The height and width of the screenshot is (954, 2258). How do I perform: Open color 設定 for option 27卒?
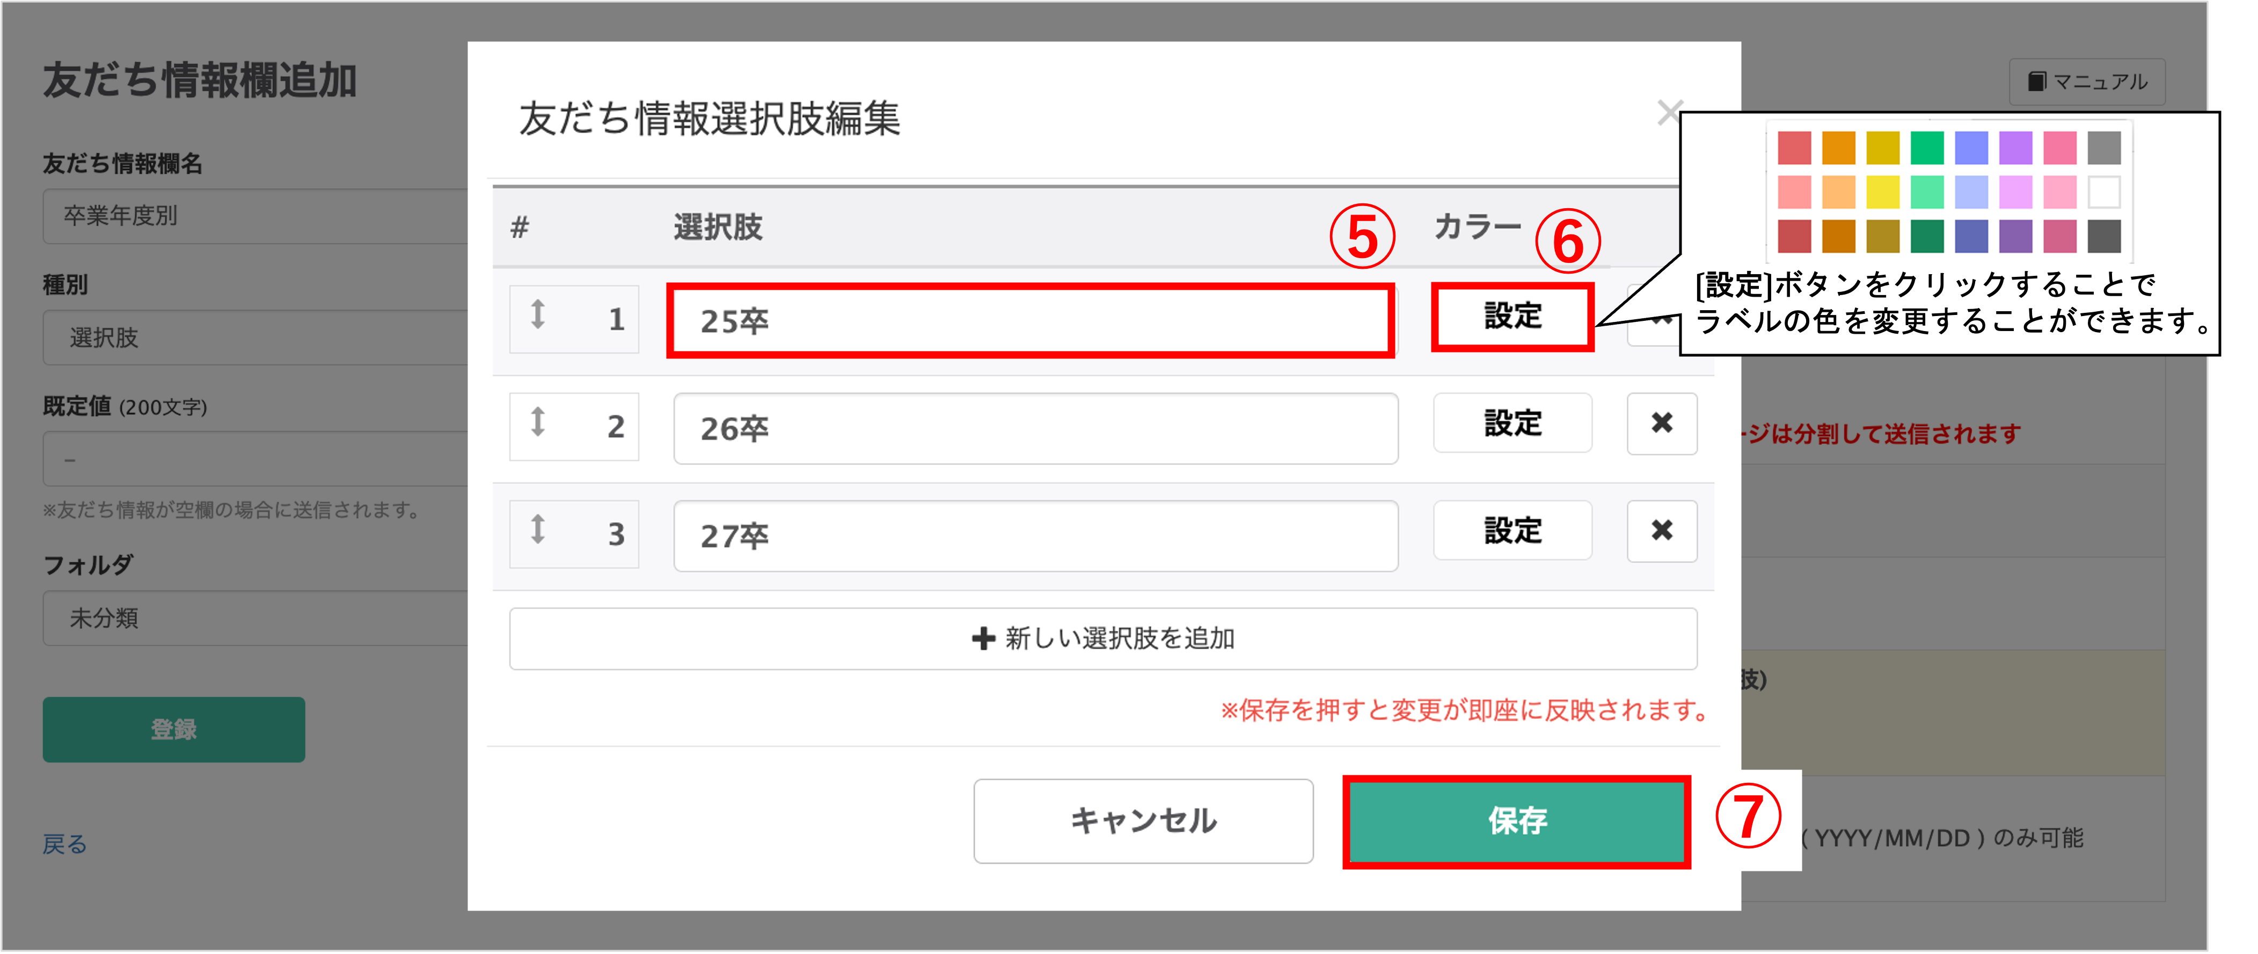(1512, 531)
